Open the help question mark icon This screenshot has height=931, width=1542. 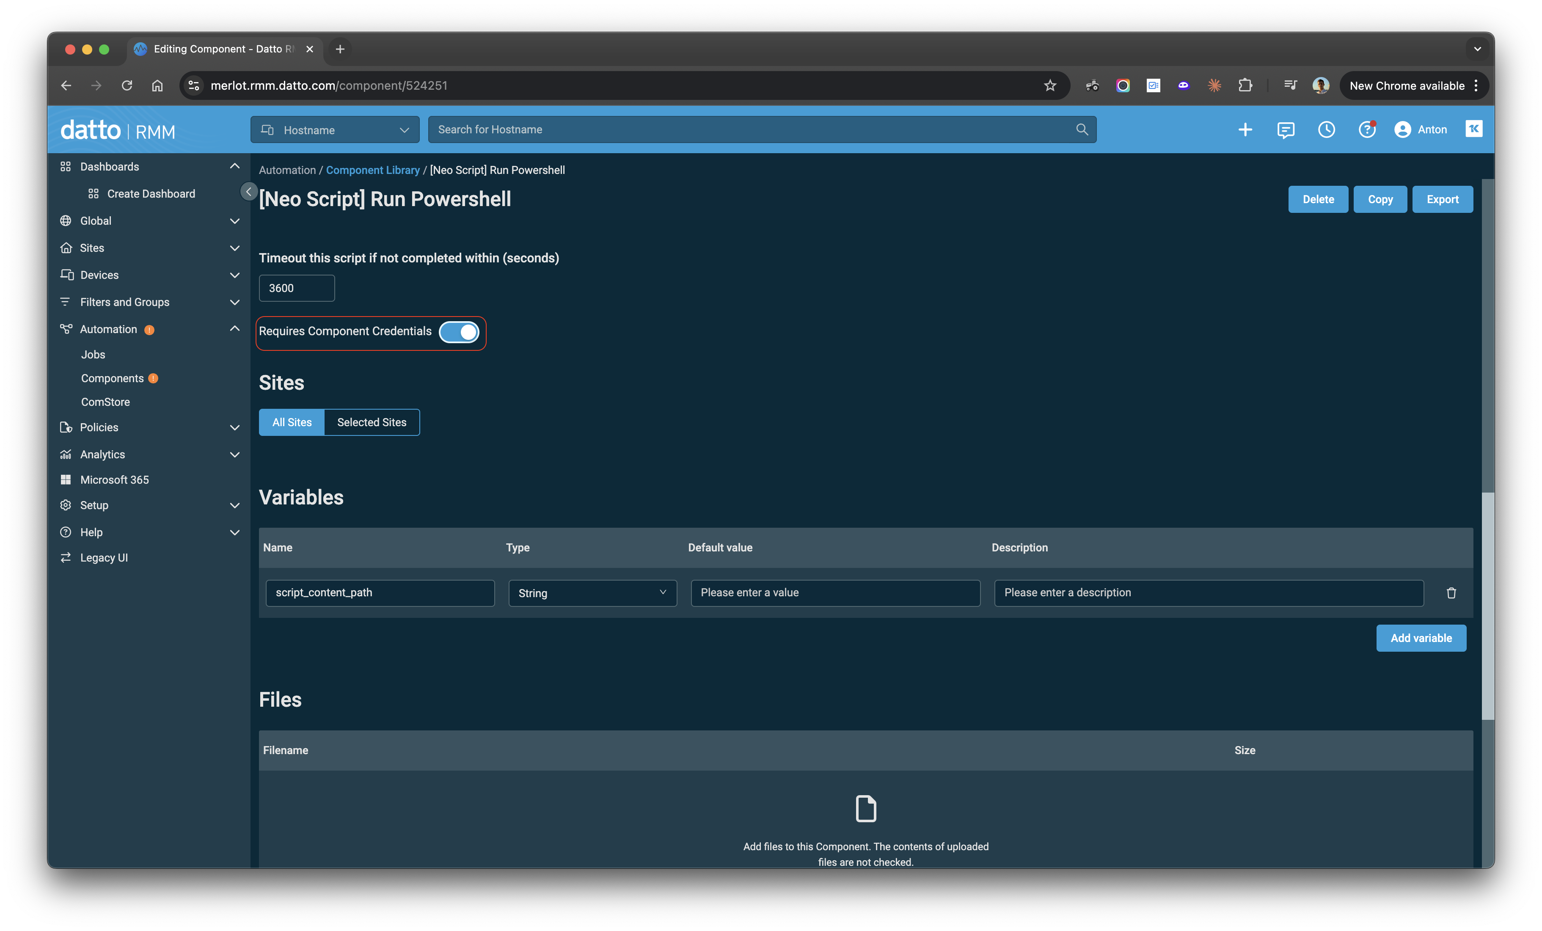click(1367, 129)
